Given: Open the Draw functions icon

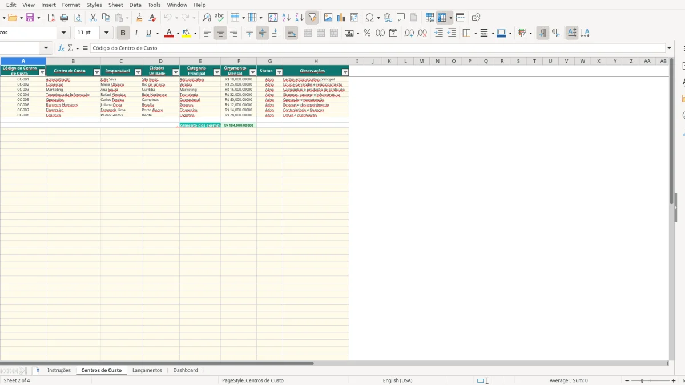Looking at the screenshot, I should [x=476, y=18].
